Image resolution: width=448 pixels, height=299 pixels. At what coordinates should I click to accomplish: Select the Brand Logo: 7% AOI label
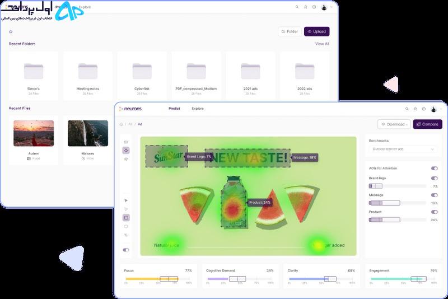pos(199,156)
